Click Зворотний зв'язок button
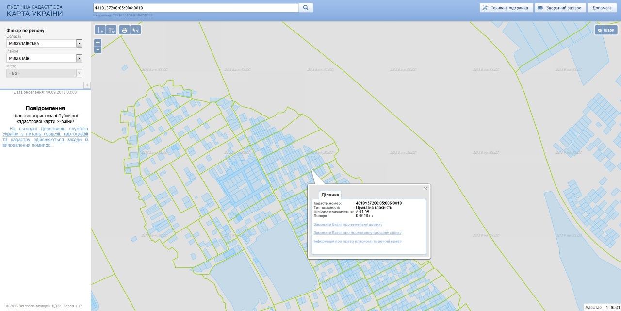Image resolution: width=621 pixels, height=311 pixels. click(560, 8)
